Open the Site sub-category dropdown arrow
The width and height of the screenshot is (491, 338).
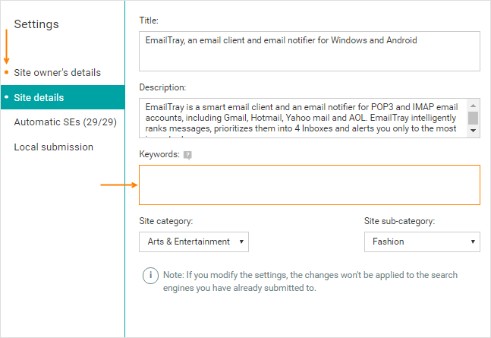point(473,242)
